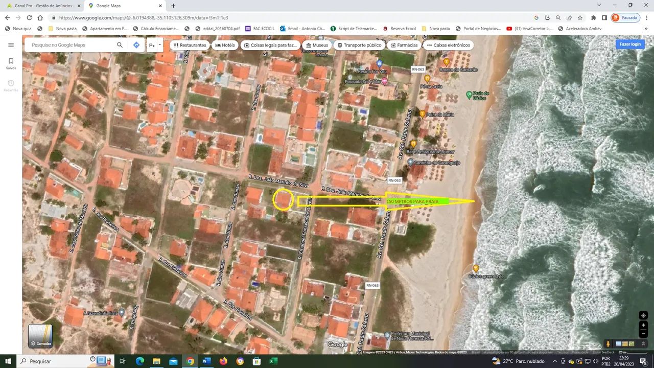
Task: Open Aceleradora Ambev bookmark
Action: click(x=580, y=29)
